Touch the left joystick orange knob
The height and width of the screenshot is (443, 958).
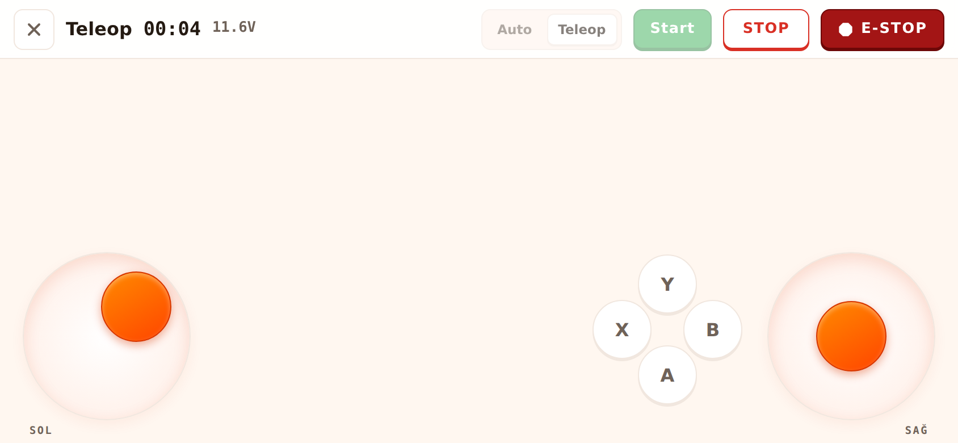click(136, 307)
